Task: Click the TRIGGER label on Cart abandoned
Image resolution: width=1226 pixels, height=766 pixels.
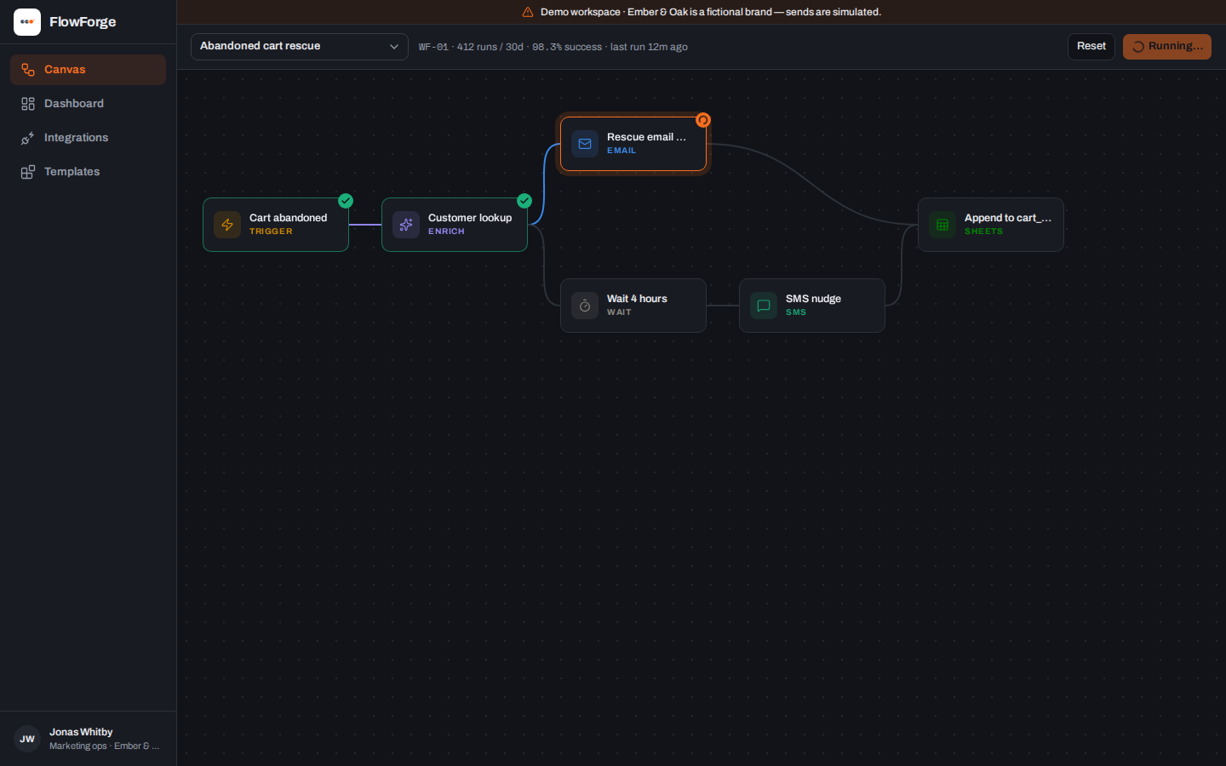Action: click(271, 232)
